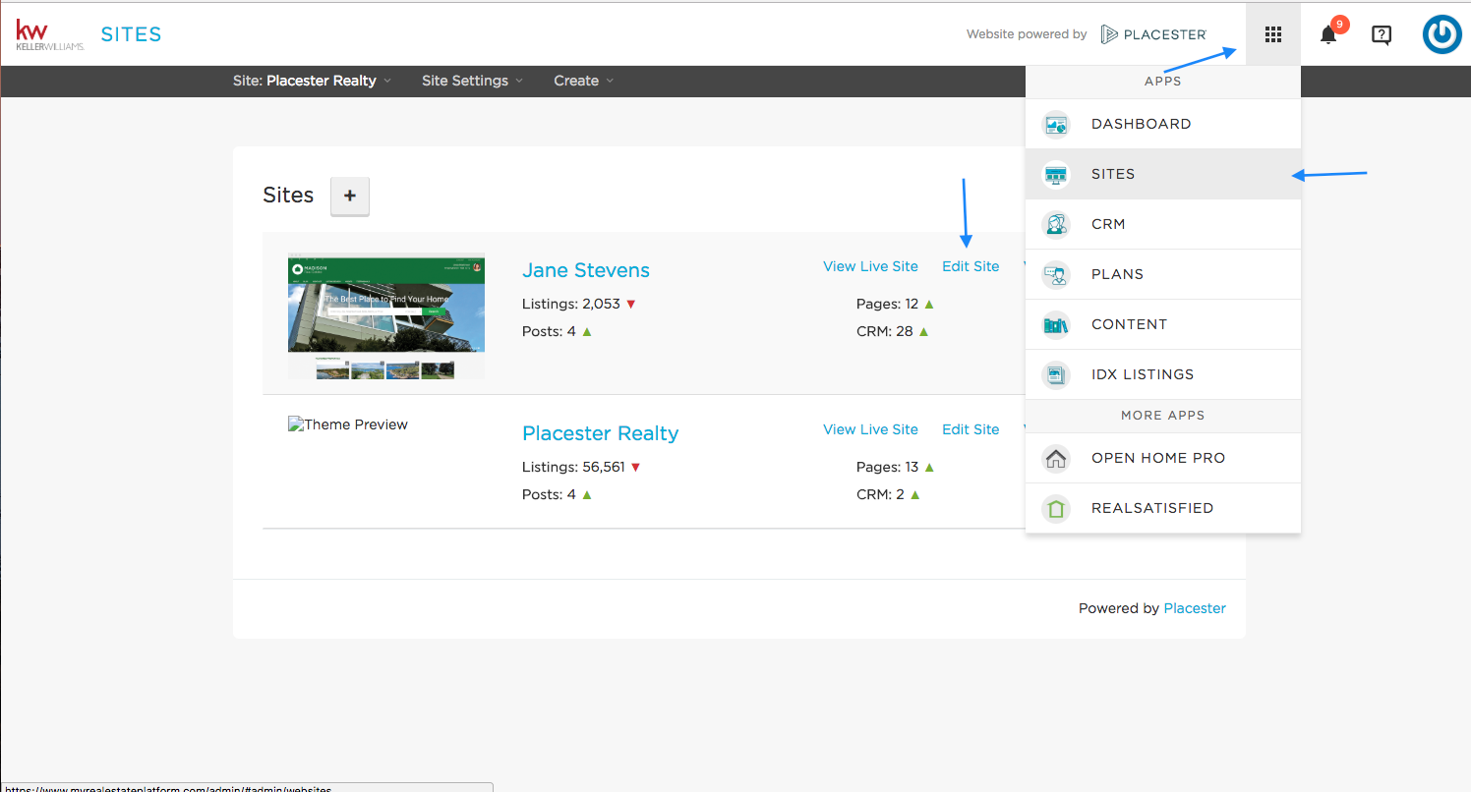Select IDX LISTINGS in the apps menu
This screenshot has width=1471, height=792.
1163,374
